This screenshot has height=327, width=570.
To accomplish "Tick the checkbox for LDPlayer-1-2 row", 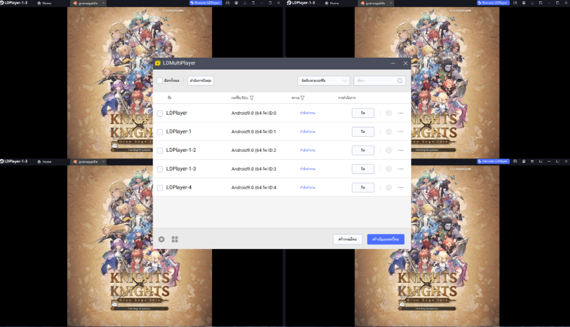I will pos(160,150).
